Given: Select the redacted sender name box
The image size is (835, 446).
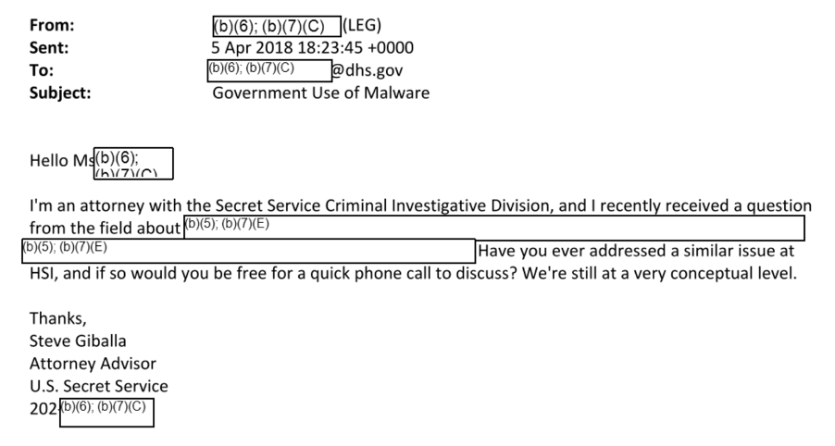Looking at the screenshot, I should tap(275, 28).
